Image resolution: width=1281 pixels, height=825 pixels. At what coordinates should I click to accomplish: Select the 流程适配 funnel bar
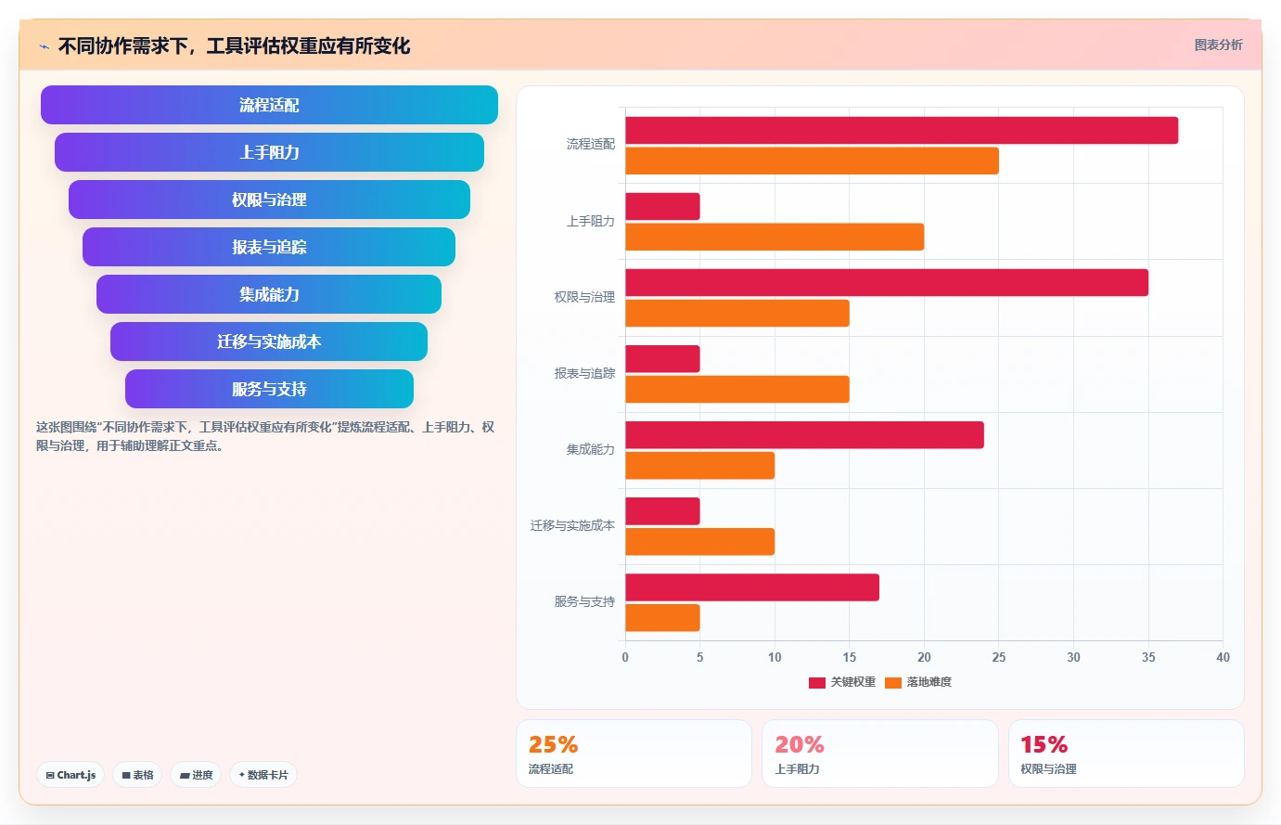269,105
